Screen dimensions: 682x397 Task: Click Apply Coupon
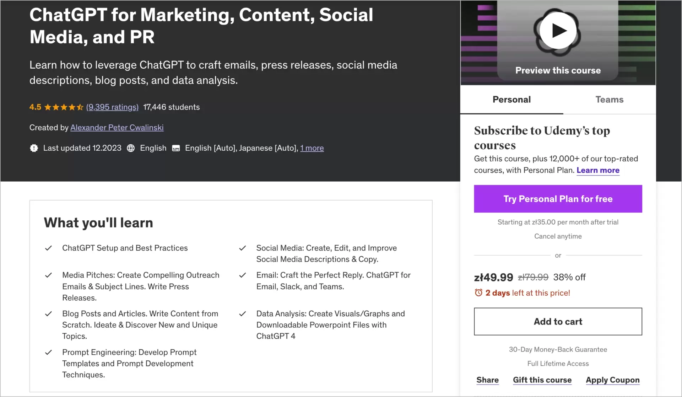tap(612, 380)
